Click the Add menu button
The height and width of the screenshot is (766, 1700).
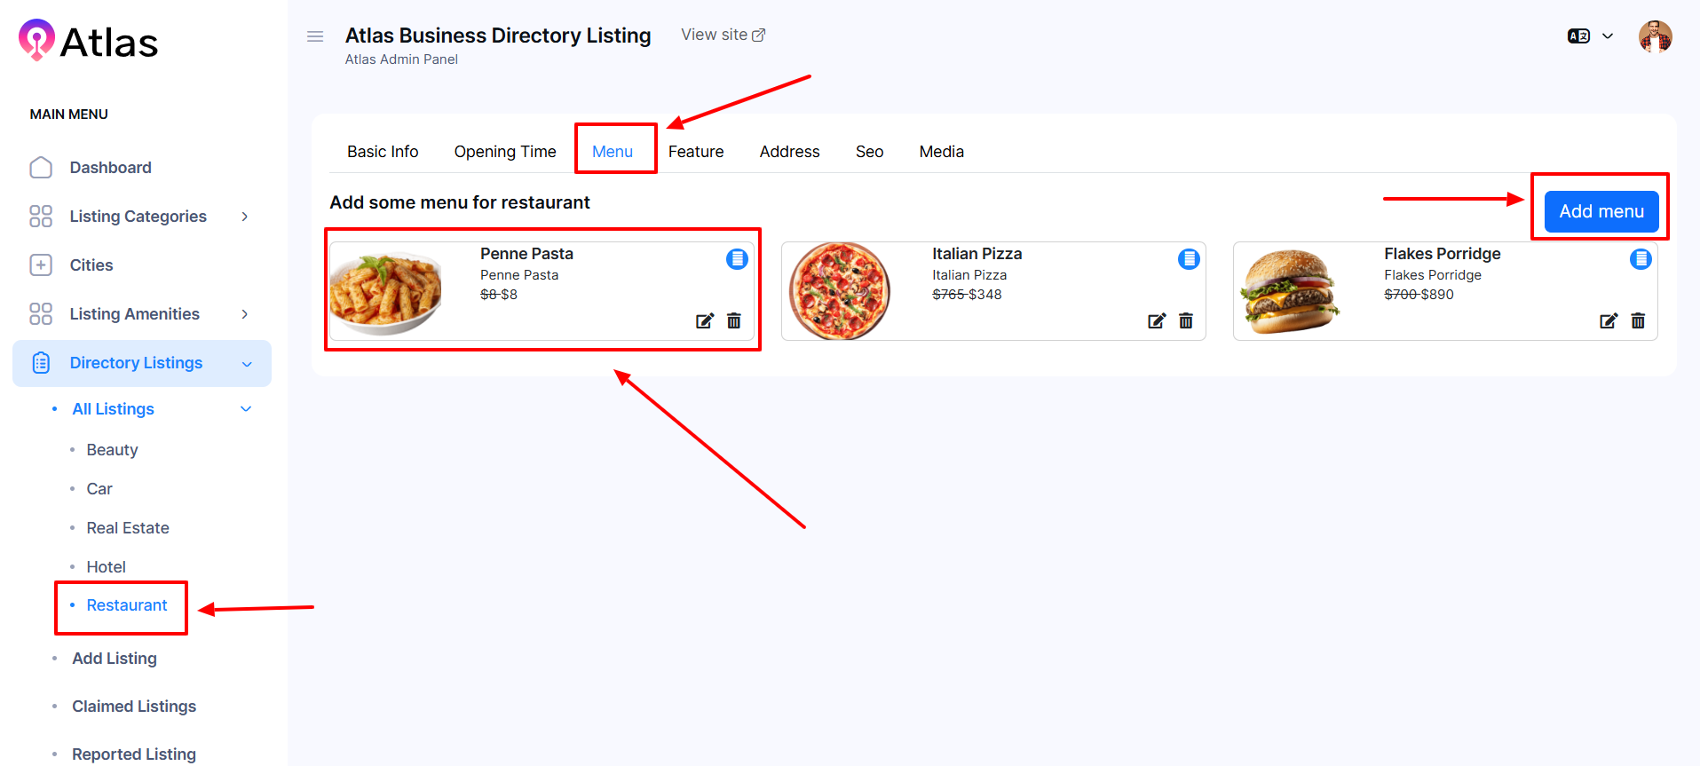coord(1601,211)
